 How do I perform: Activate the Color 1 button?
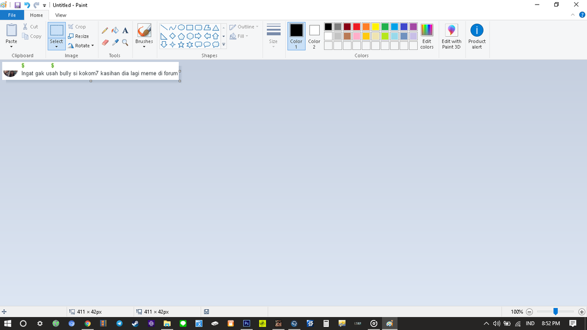click(296, 36)
